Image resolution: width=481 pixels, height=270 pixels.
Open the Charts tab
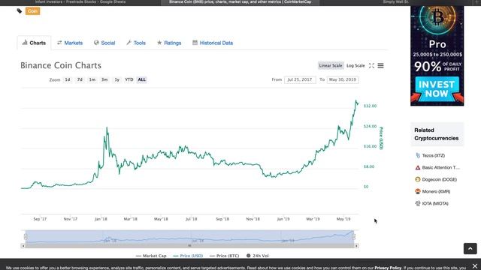[34, 43]
